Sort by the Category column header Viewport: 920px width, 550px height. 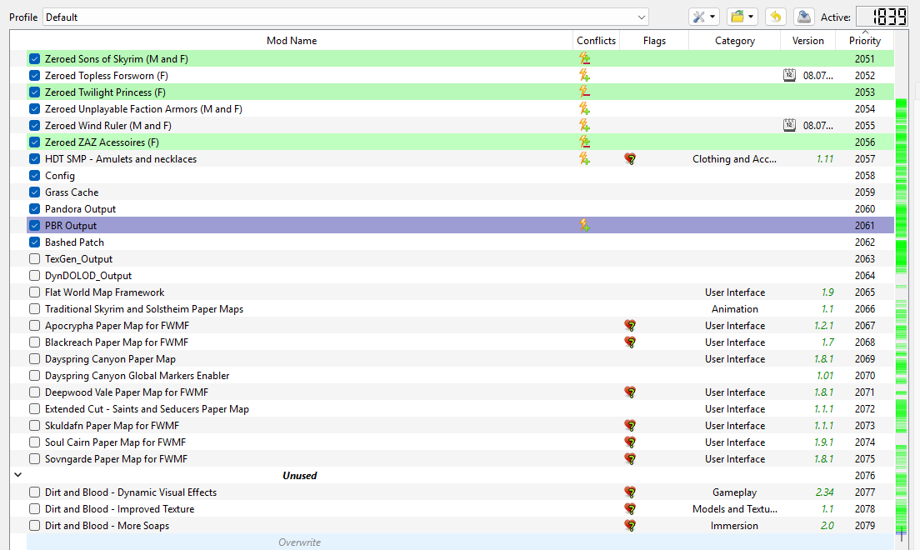click(735, 41)
